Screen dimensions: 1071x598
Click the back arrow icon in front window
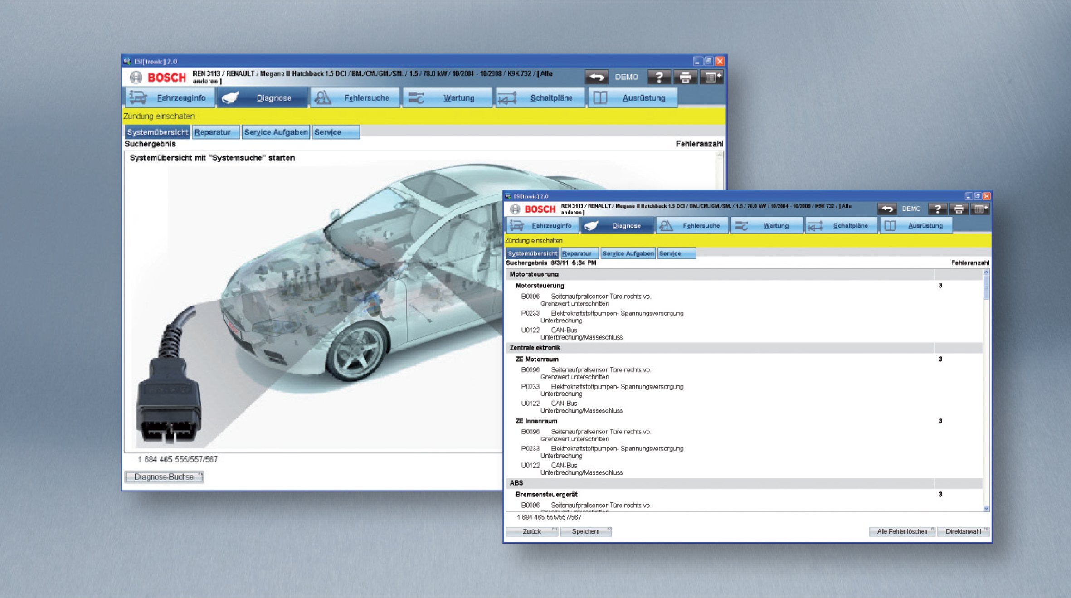[x=887, y=209]
